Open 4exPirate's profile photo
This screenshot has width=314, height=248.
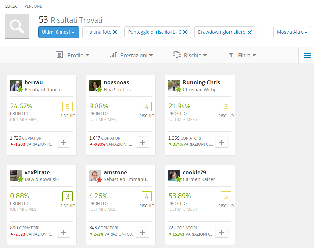pos(16,175)
